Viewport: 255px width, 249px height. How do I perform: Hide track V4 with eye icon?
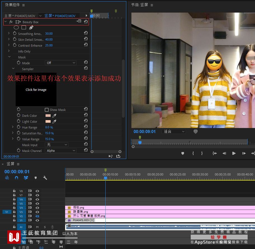37,208
